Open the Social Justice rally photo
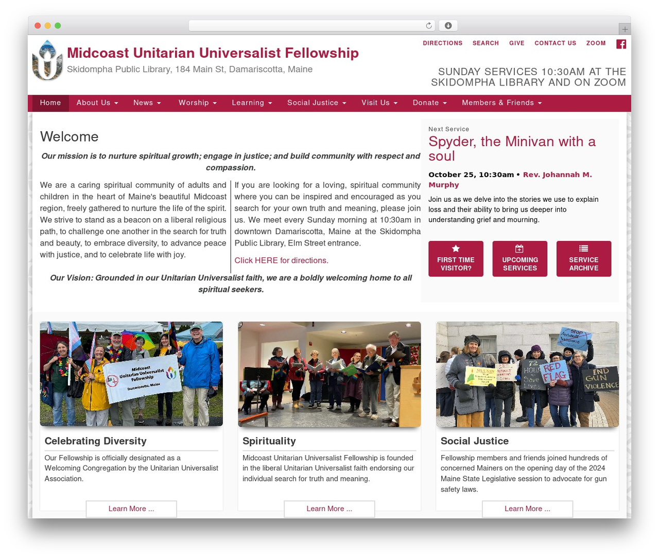This screenshot has width=659, height=558. tap(527, 374)
